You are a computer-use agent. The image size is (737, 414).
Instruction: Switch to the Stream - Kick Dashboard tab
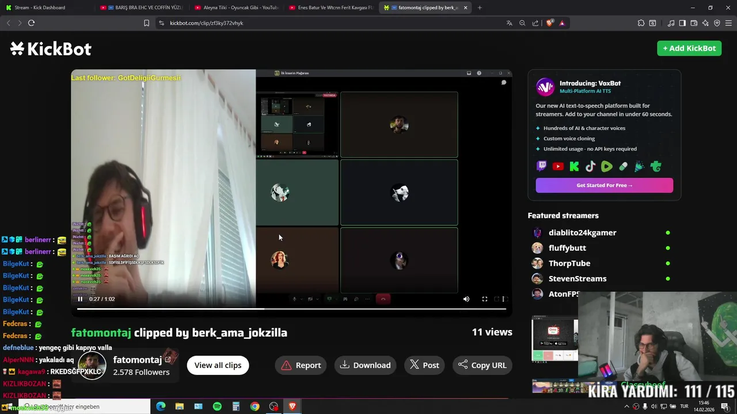tap(46, 7)
